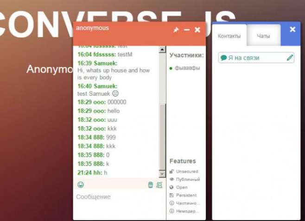Click the 18:34 888 999 message
This screenshot has height=221, width=305.
[97, 137]
